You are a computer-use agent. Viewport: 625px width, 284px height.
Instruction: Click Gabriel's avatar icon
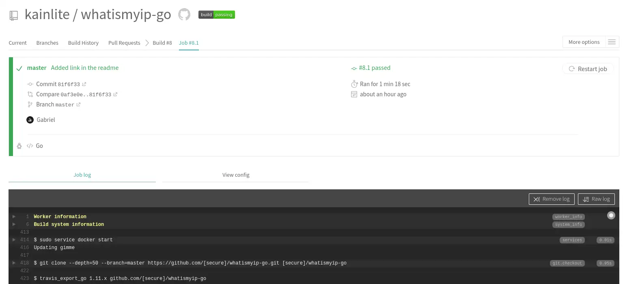30,120
